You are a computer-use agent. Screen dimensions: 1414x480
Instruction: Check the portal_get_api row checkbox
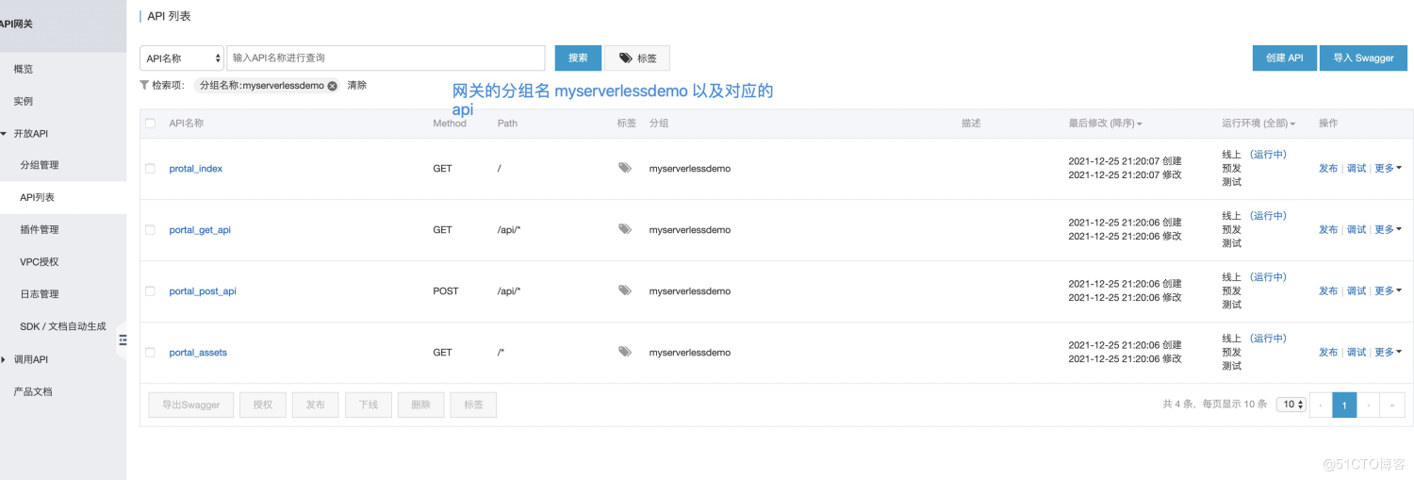[150, 230]
